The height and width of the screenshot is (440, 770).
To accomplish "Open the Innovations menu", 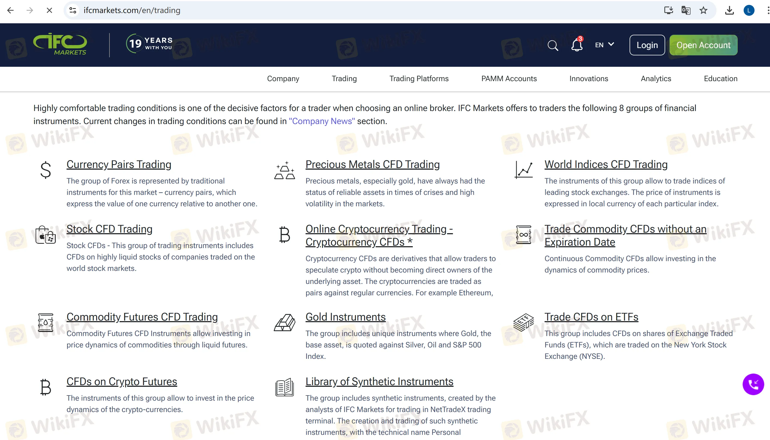I will (x=589, y=78).
